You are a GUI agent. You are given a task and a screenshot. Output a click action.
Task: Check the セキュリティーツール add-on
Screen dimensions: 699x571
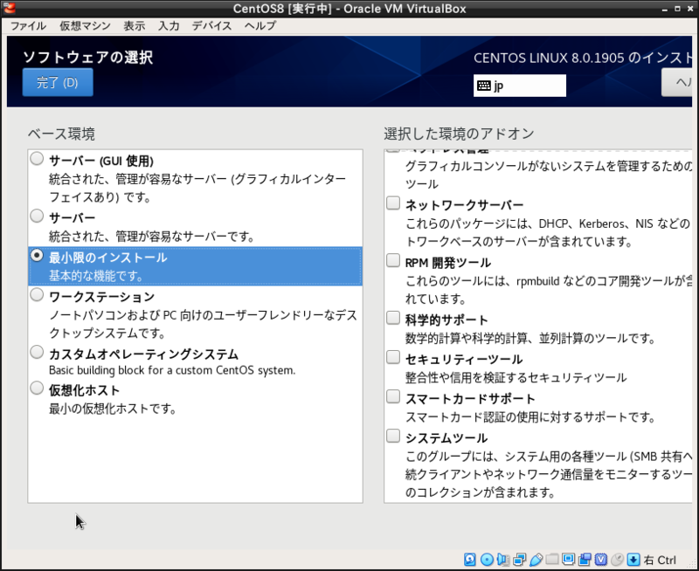pos(393,357)
